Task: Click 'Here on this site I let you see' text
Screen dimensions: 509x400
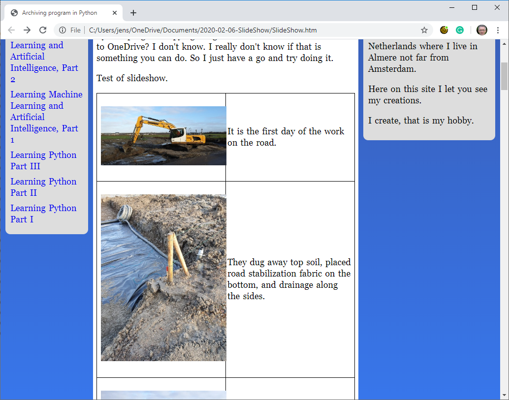Action: 427,89
